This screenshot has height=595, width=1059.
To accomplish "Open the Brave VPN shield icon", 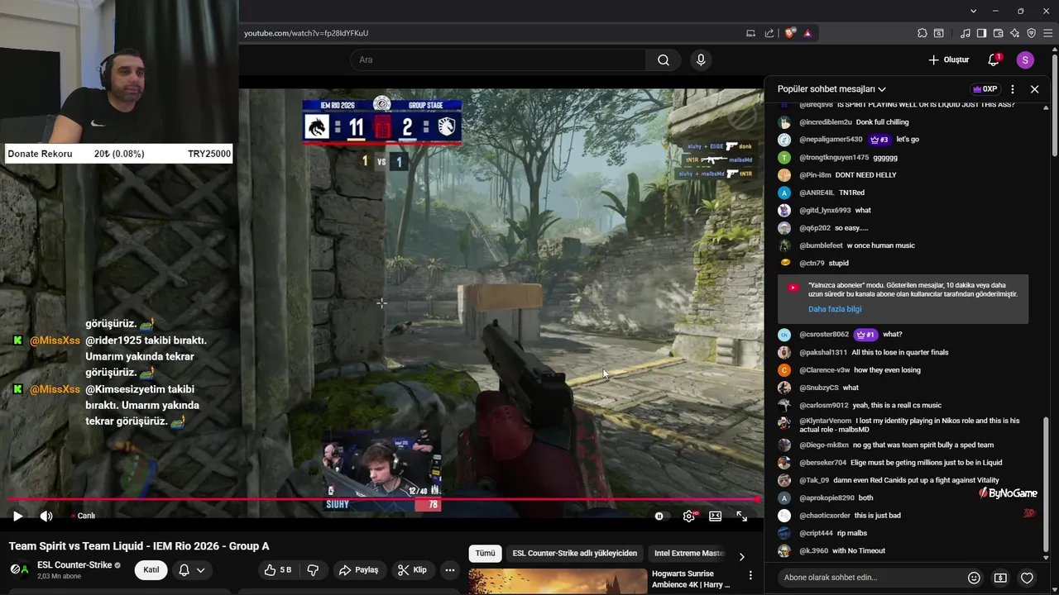I will 1031,33.
